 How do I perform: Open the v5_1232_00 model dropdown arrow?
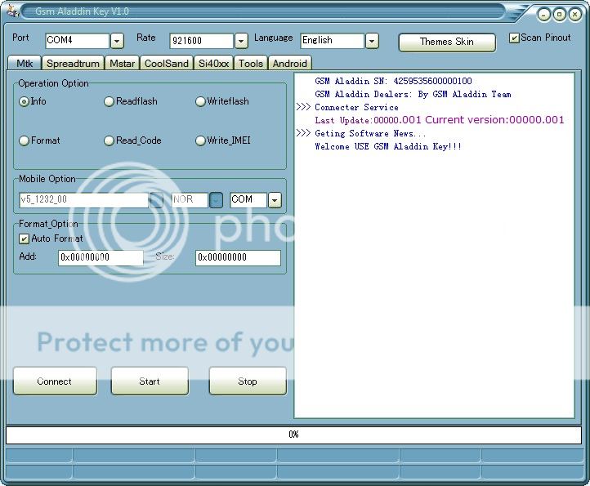click(157, 200)
